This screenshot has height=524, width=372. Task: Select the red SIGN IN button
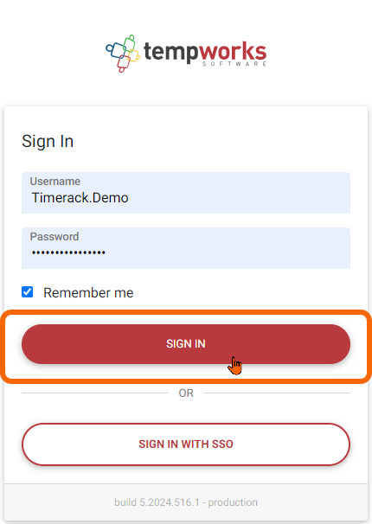coord(186,344)
